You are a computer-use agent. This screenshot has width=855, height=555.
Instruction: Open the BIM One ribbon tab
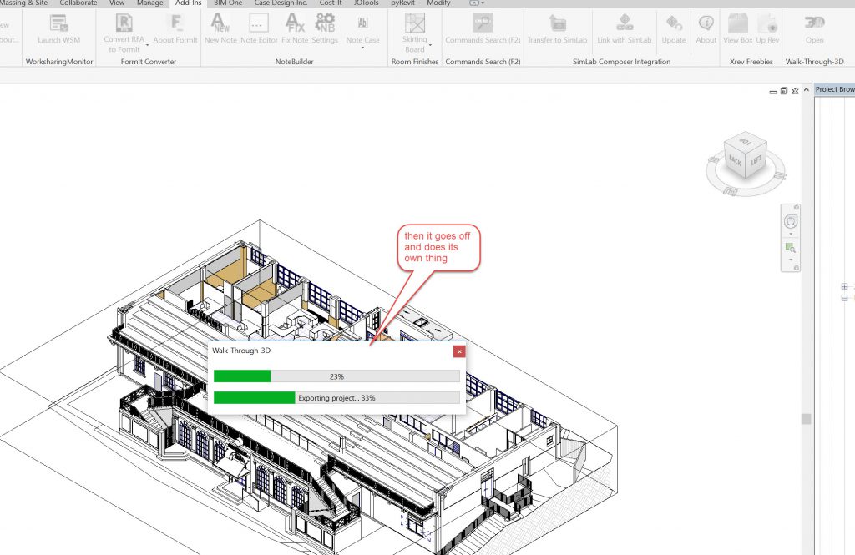[x=229, y=3]
